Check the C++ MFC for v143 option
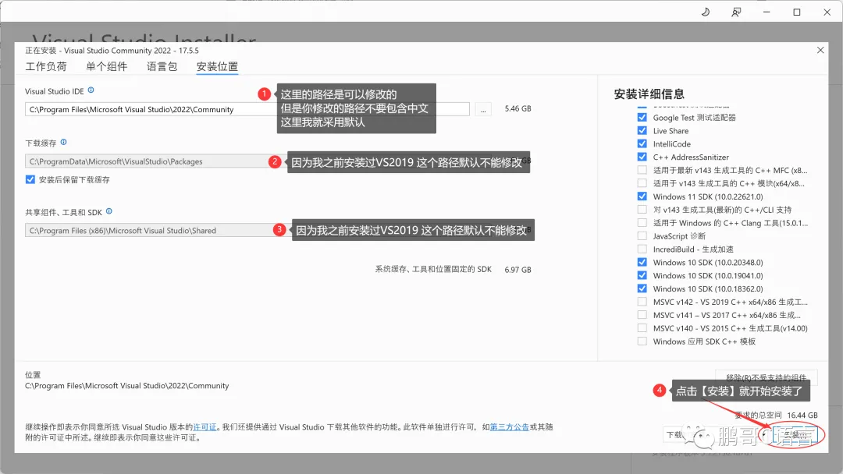Screen dimensions: 843x474 pyautogui.click(x=642, y=170)
